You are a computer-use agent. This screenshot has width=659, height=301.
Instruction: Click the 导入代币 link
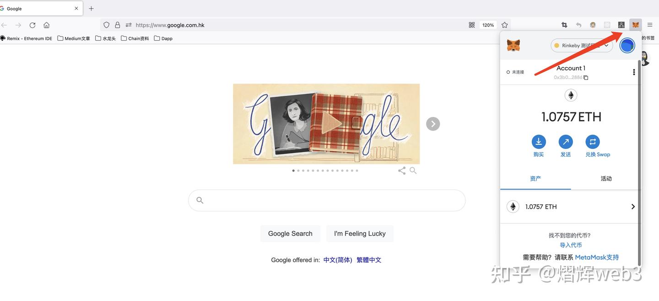571,245
